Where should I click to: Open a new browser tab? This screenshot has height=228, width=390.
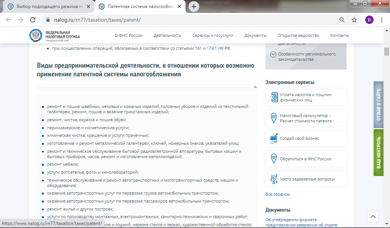pos(194,6)
